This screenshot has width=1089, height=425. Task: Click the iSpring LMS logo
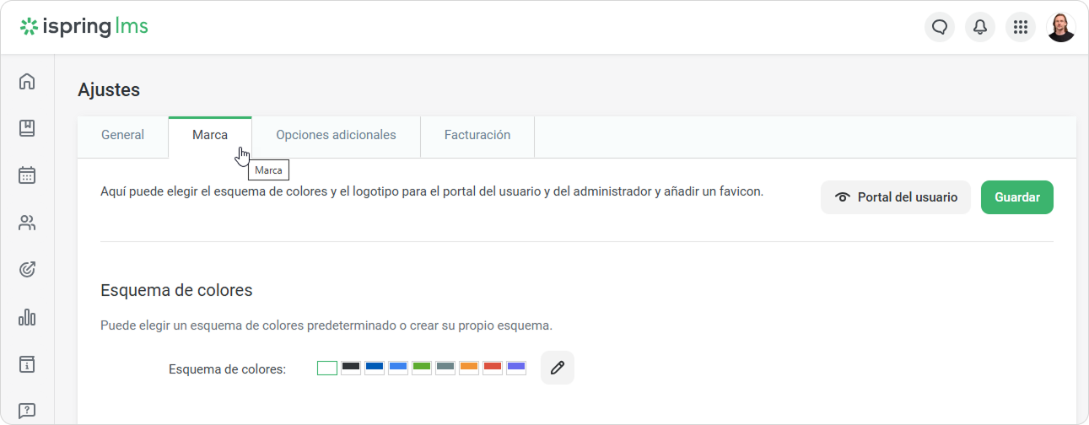click(x=84, y=27)
